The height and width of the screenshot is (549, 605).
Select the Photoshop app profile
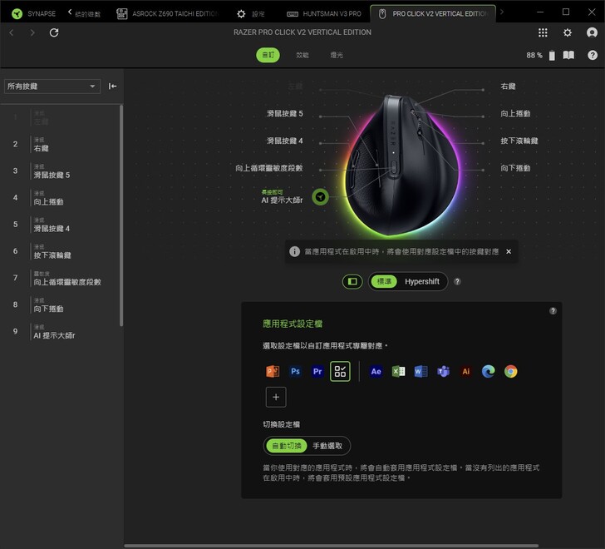click(295, 371)
